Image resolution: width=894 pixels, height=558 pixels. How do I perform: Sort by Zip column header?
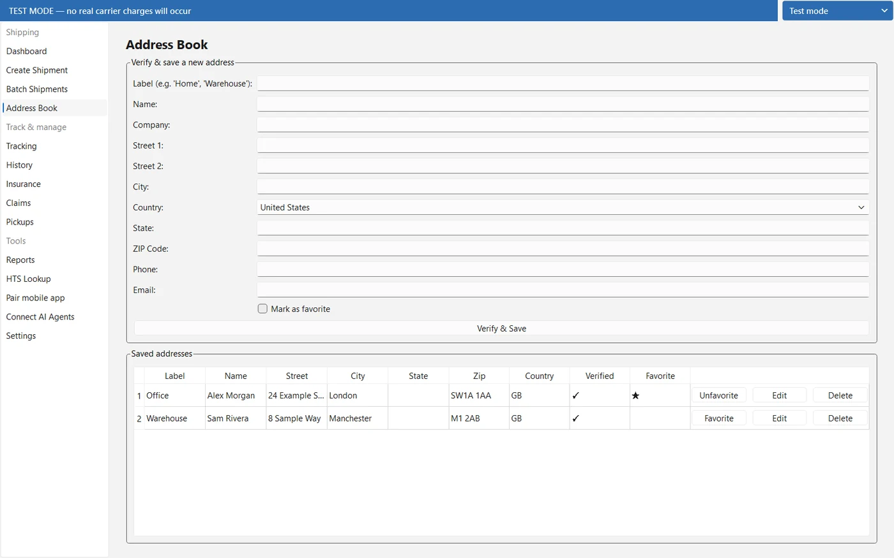[479, 376]
